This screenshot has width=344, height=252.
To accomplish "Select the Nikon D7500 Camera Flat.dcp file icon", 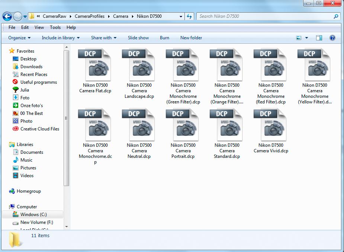I will pos(94,65).
